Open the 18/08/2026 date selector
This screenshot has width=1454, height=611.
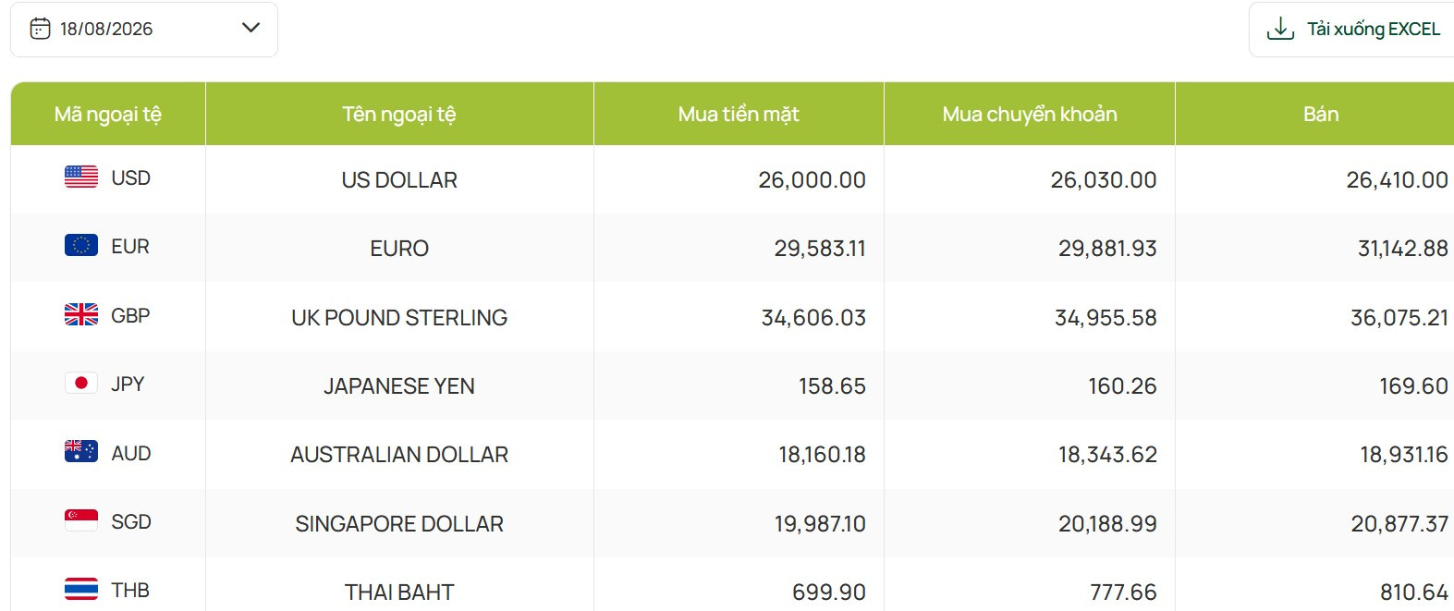pos(144,30)
